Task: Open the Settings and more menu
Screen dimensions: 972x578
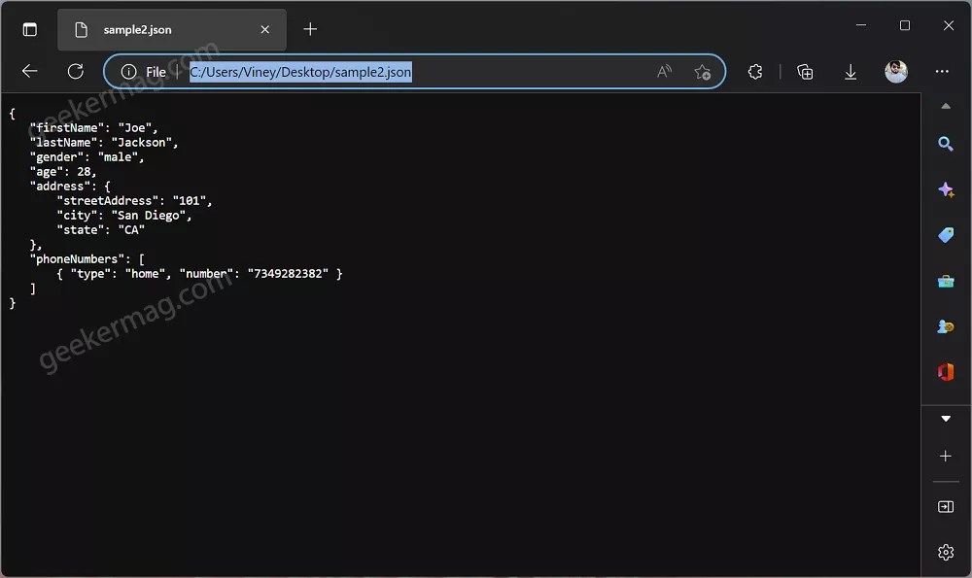Action: (x=941, y=71)
